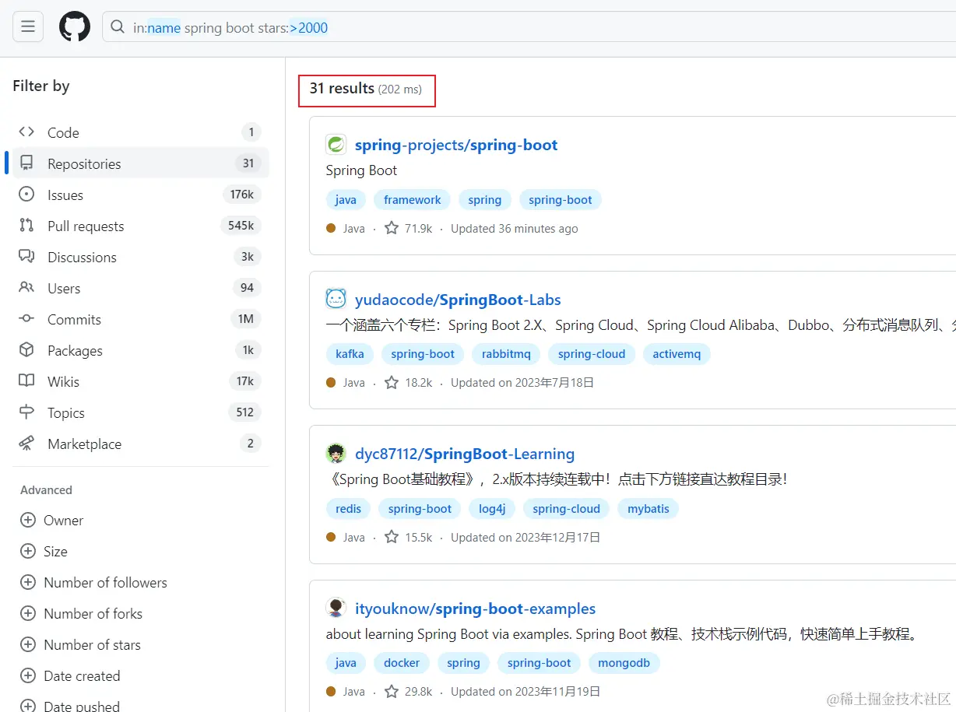Click the Packages box icon

(x=26, y=350)
